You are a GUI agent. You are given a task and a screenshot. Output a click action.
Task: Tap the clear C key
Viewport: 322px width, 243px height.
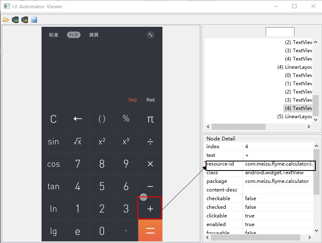tap(53, 119)
